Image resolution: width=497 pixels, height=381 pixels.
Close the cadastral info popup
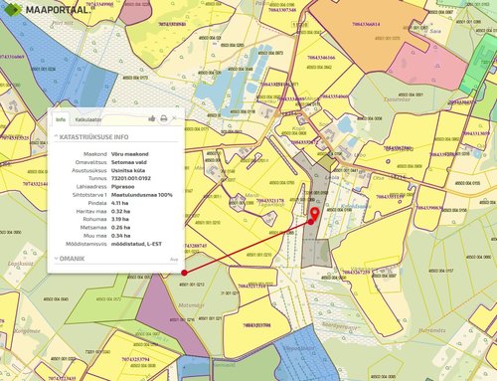coord(174,118)
